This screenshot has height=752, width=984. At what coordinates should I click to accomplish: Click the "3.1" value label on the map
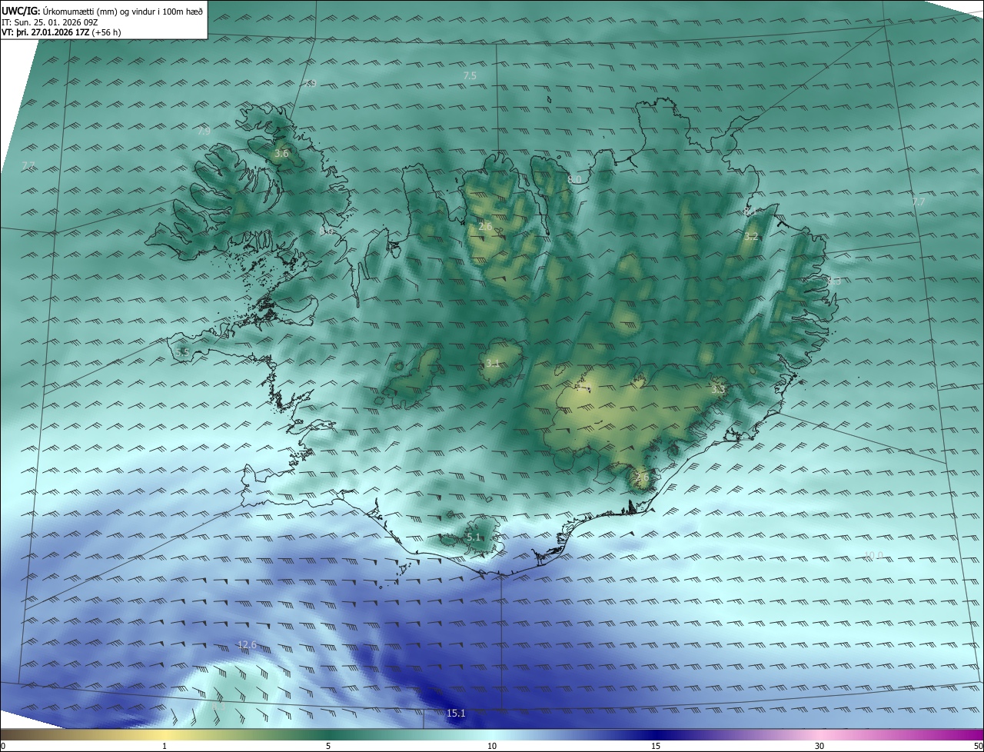(x=493, y=363)
